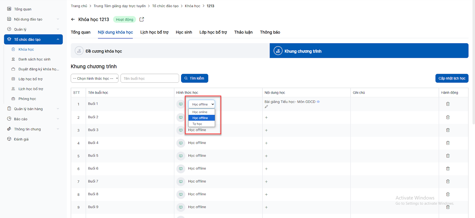
Task: Add content to Buổi 3 plus icon
Action: point(266,130)
